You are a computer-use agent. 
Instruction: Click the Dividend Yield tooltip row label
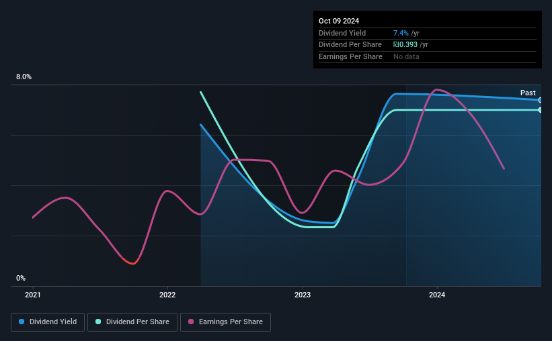342,33
